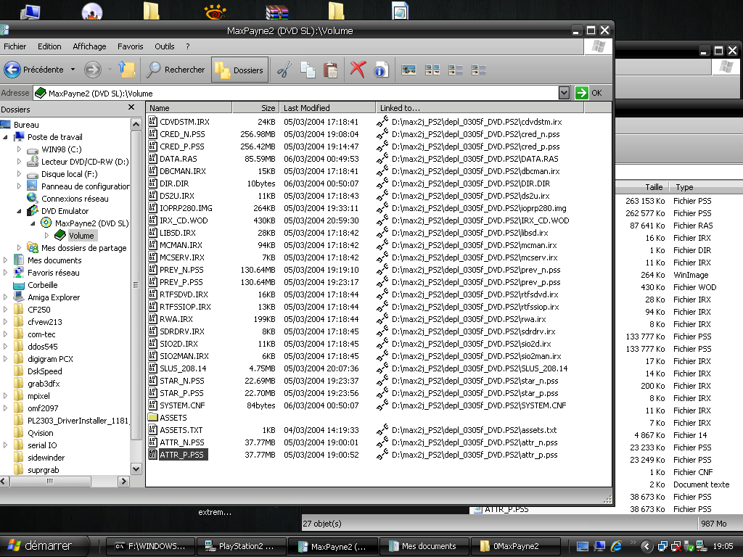Select the Panneau de configuration tree item
Image resolution: width=743 pixels, height=557 pixels.
(x=86, y=186)
